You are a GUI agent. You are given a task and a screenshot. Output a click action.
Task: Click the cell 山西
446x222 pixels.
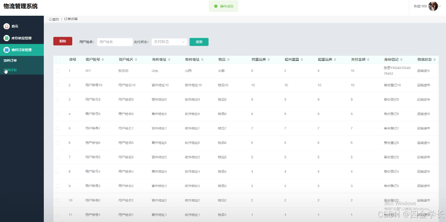click(188, 71)
